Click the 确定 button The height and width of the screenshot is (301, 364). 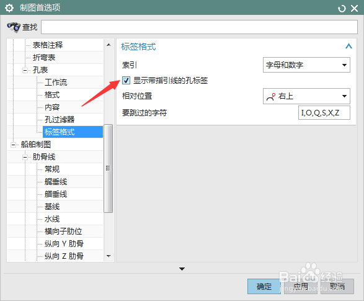tap(264, 286)
